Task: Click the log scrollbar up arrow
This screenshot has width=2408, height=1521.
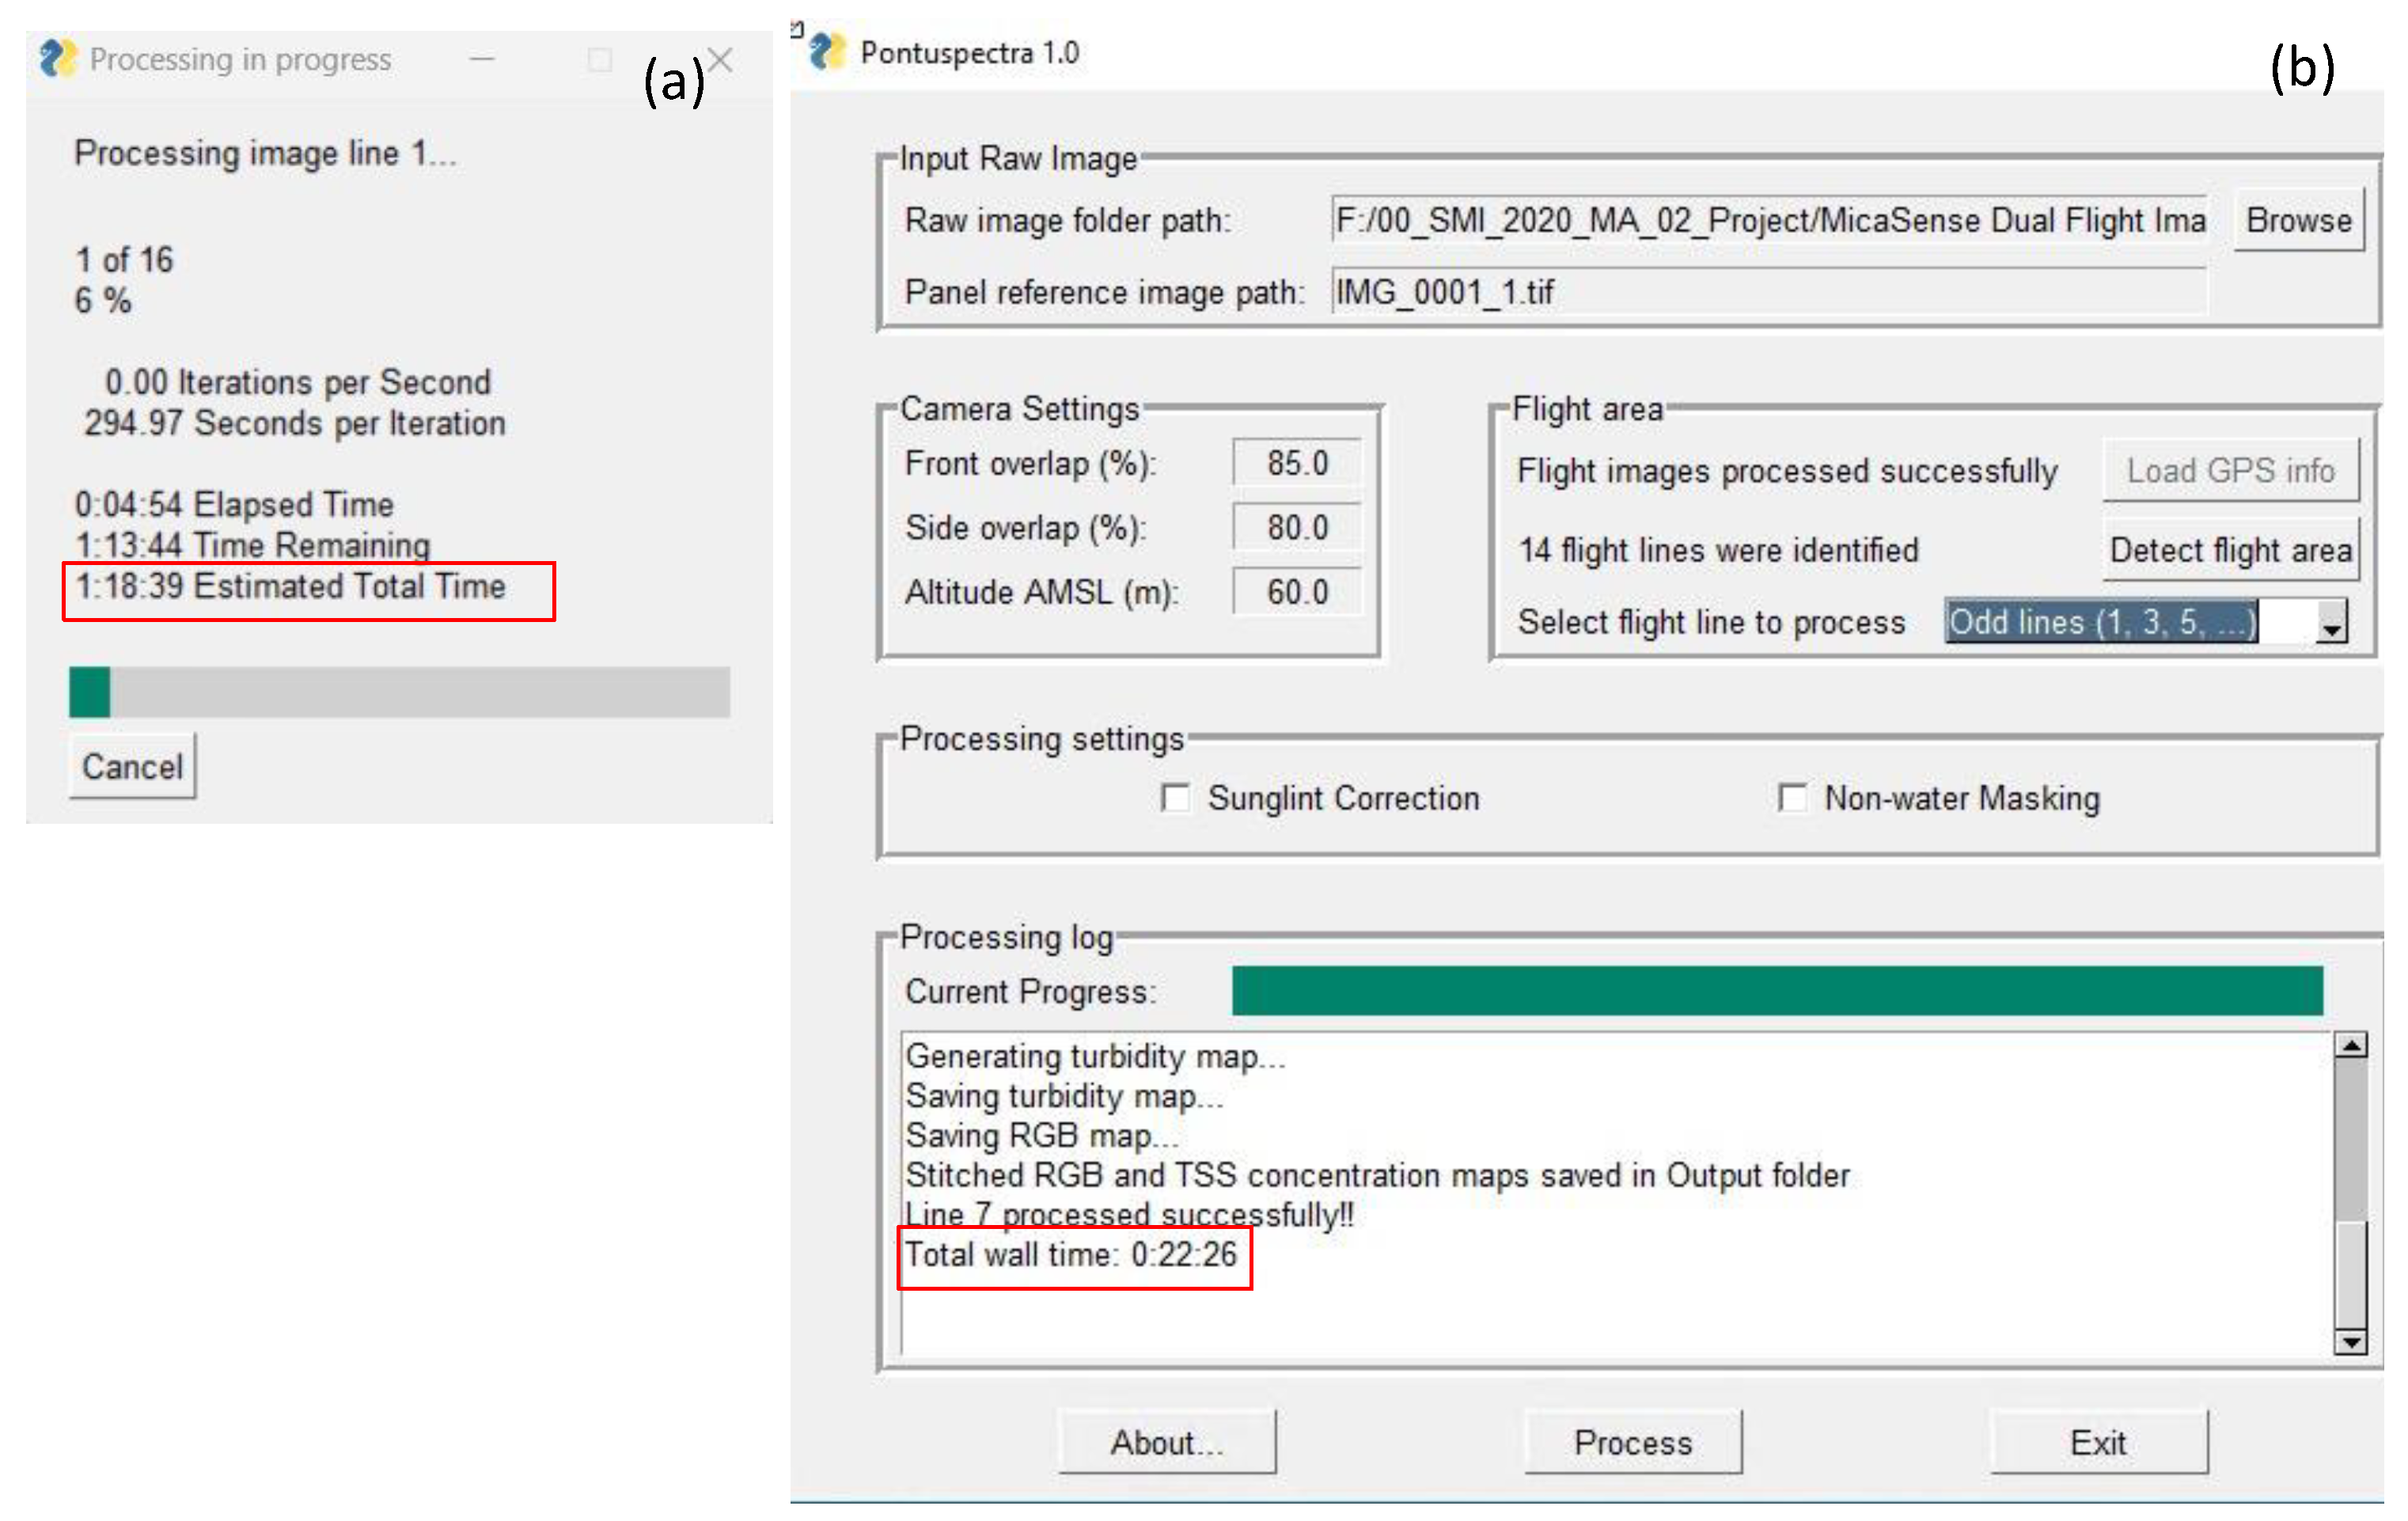Action: [2350, 1046]
